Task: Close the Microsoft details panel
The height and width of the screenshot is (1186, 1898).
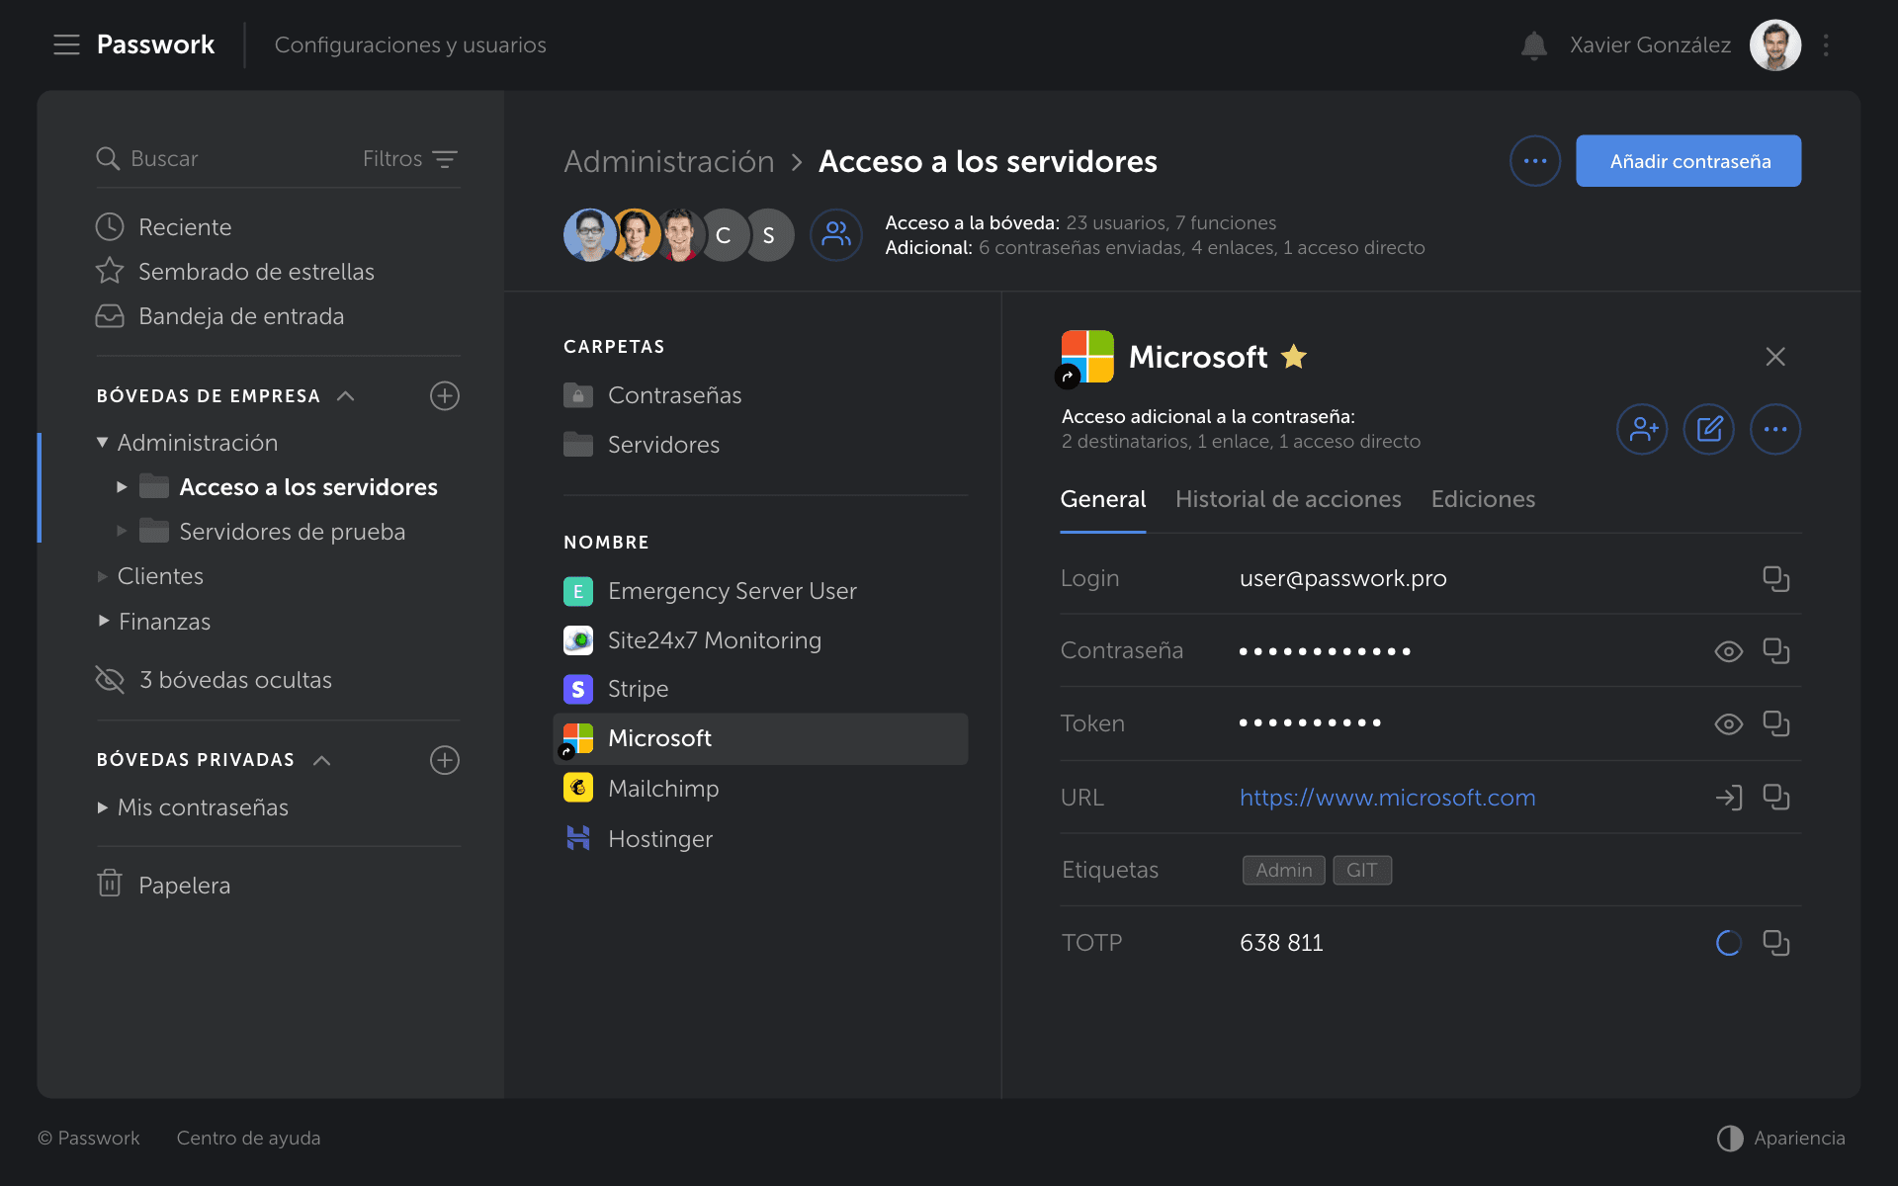Action: 1775,357
